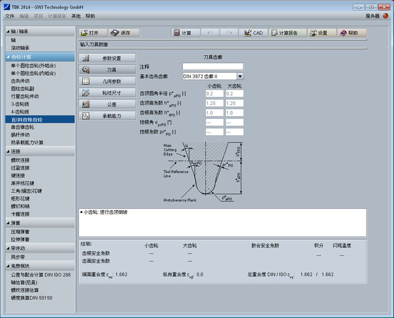Image resolution: width=394 pixels, height=318 pixels.
Task: Open the 文件 menu
Action: (10, 16)
